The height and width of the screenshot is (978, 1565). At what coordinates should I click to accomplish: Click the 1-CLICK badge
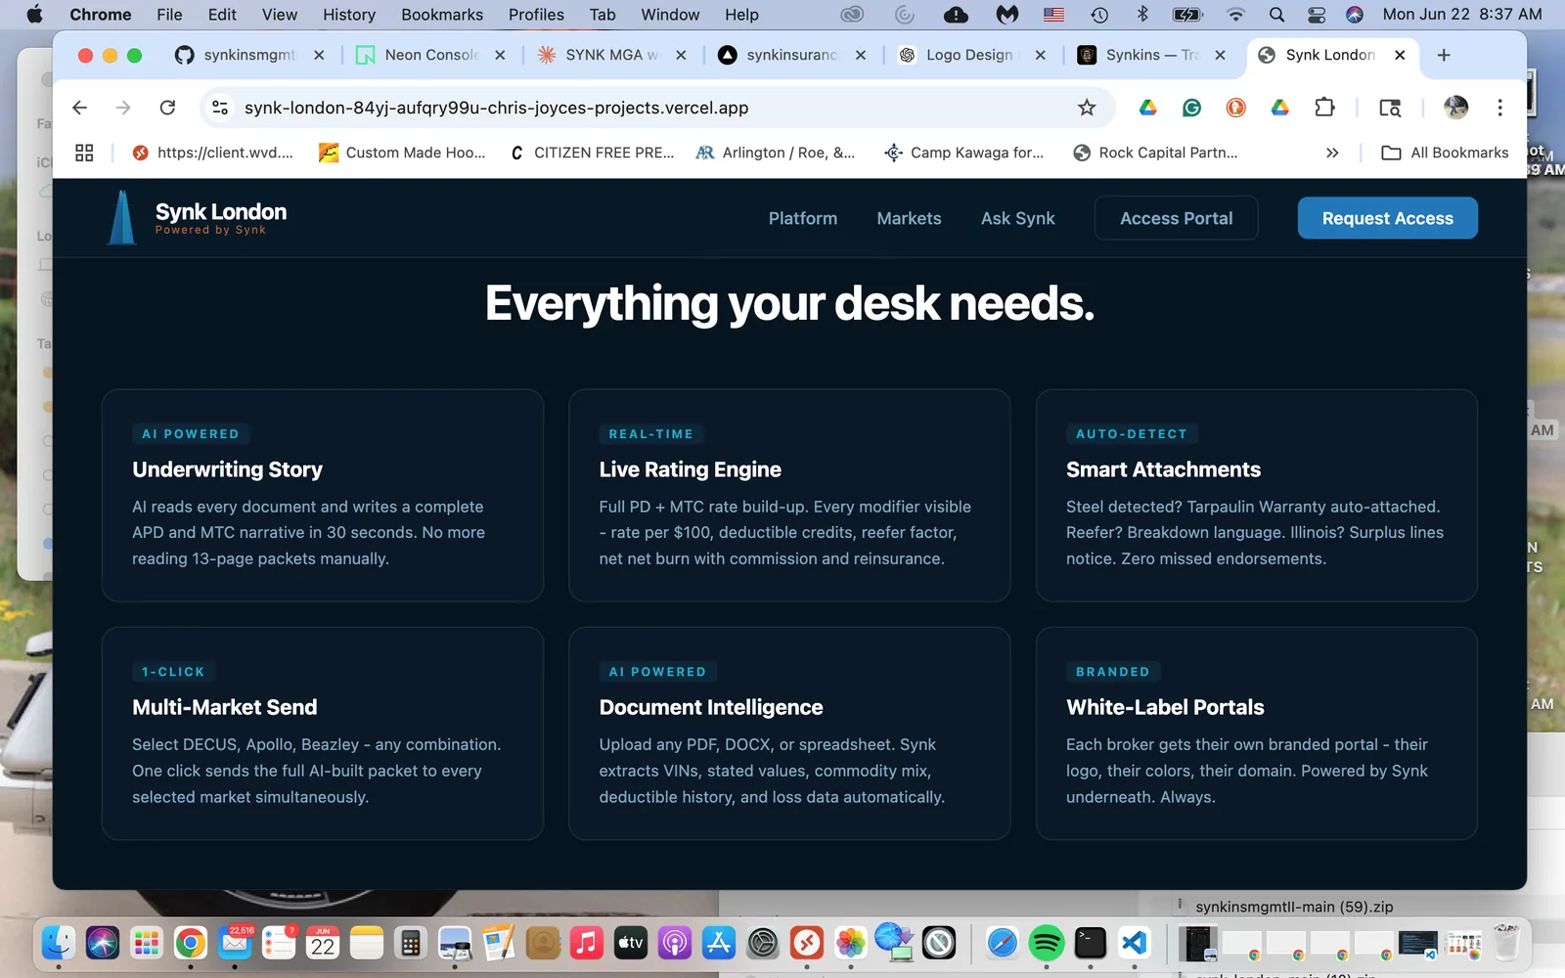tap(173, 672)
